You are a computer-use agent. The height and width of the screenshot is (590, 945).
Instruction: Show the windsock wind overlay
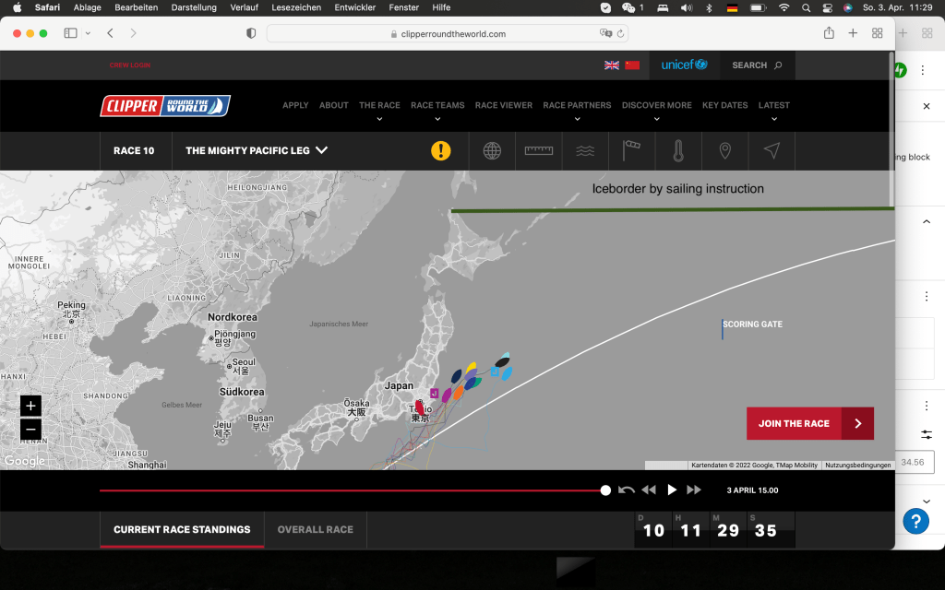(x=632, y=150)
